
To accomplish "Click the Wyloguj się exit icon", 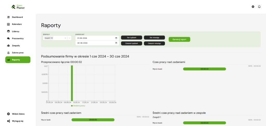I will tap(8, 121).
